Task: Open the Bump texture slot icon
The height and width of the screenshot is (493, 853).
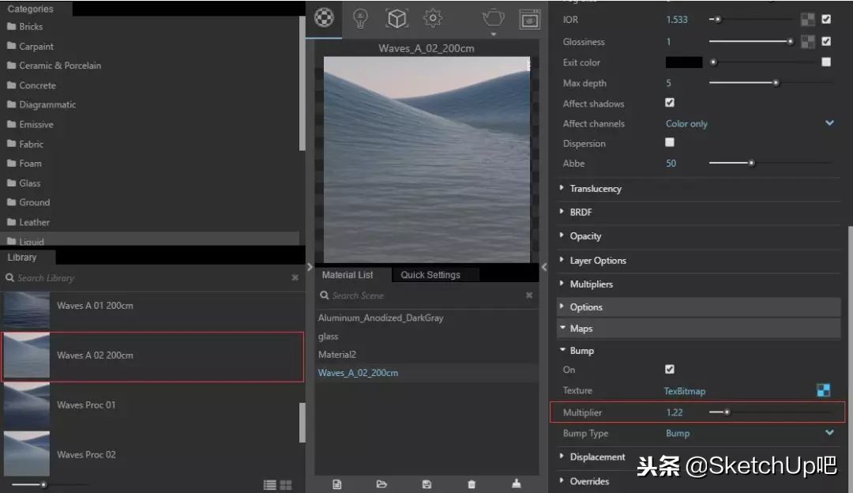Action: click(x=823, y=390)
